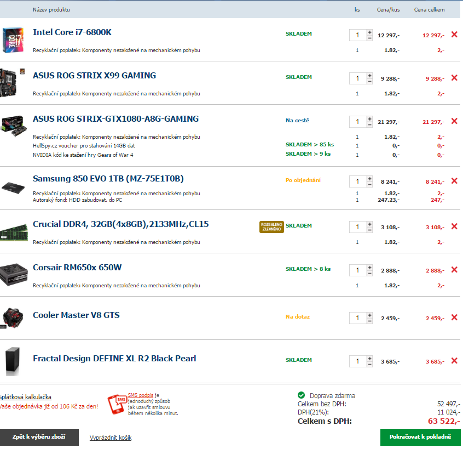The image size is (463, 454).
Task: Open Samsung 850 EVO 1TB product link
Action: [108, 179]
